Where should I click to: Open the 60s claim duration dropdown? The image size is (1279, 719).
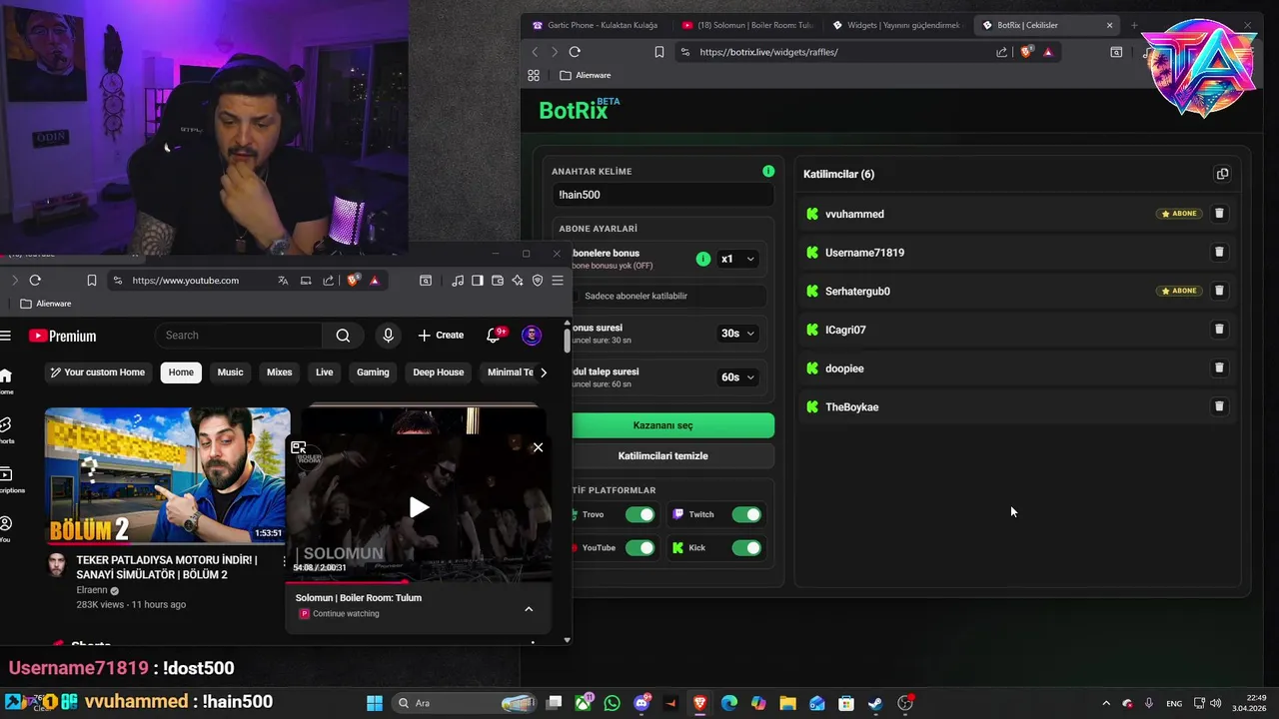click(737, 377)
